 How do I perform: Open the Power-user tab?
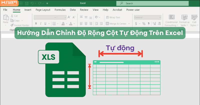[133, 10]
